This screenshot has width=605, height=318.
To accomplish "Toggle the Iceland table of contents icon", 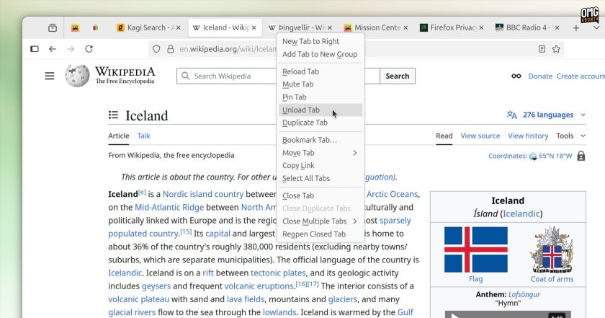I will click(114, 115).
